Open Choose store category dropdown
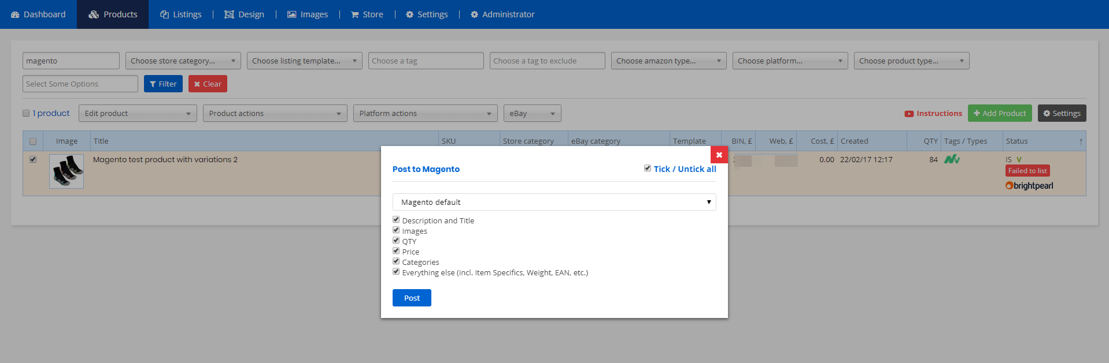This screenshot has width=1109, height=363. pyautogui.click(x=183, y=61)
